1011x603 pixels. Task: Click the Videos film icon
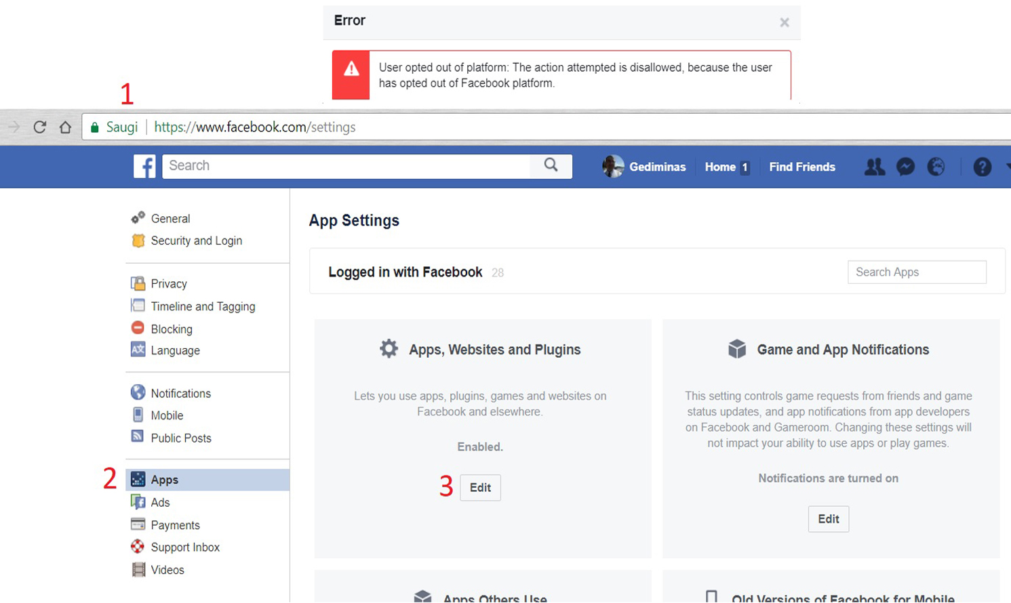(x=138, y=569)
